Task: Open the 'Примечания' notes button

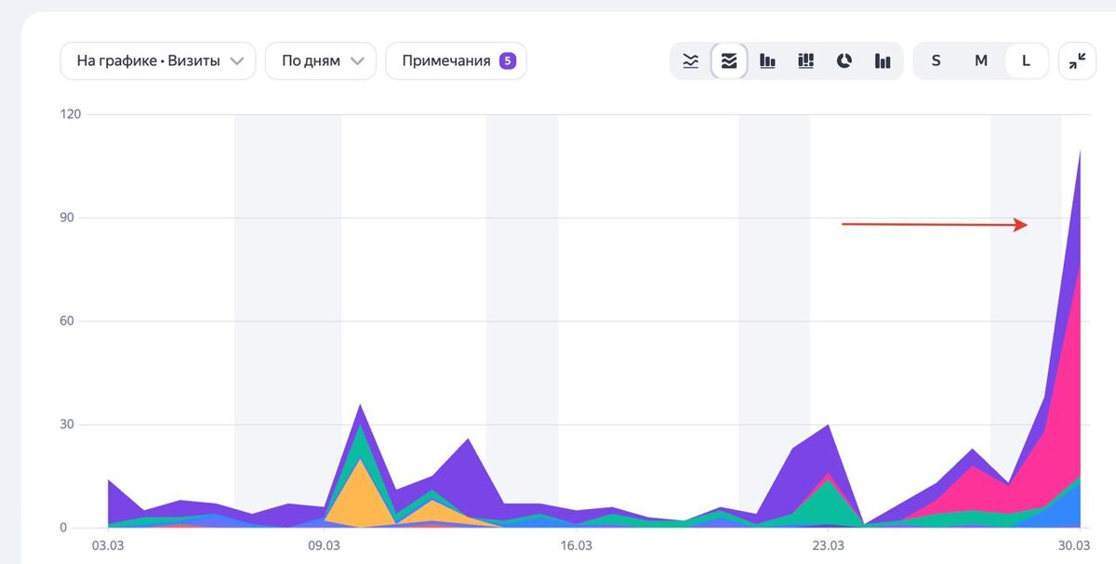Action: click(x=457, y=61)
